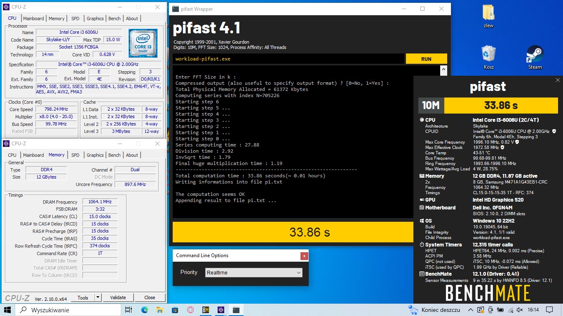Open File Explorer from the taskbar
This screenshot has height=316, width=563.
(x=160, y=310)
